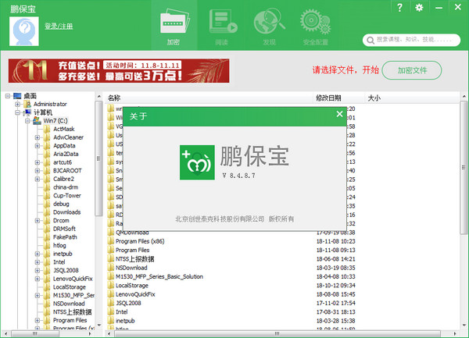469x338 pixels.
Task: Select Program Files (x86) in file list
Action: pos(142,241)
